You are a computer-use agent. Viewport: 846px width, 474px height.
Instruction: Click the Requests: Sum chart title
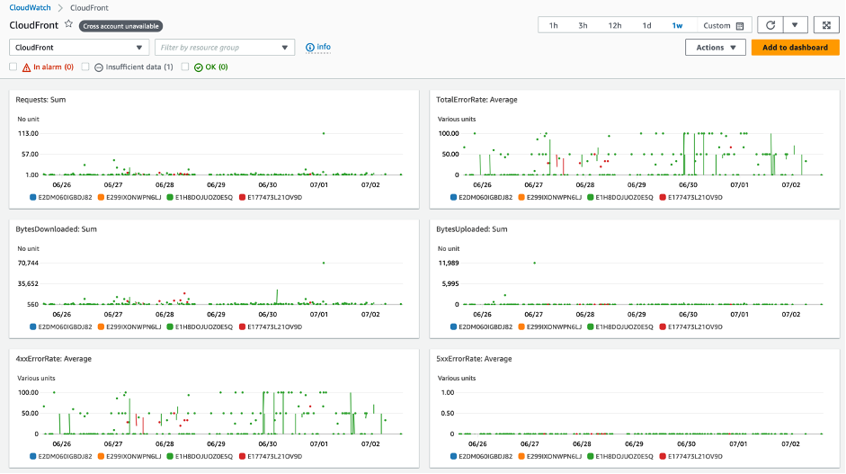coord(40,100)
